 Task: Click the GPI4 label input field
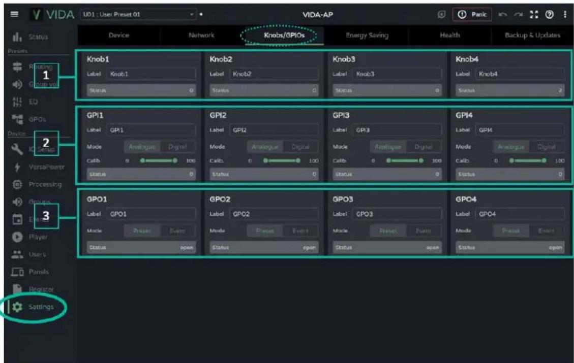520,130
